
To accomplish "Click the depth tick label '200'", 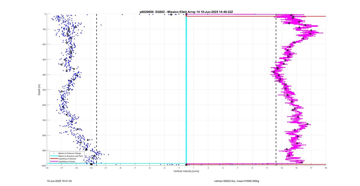I will tap(44, 44).
